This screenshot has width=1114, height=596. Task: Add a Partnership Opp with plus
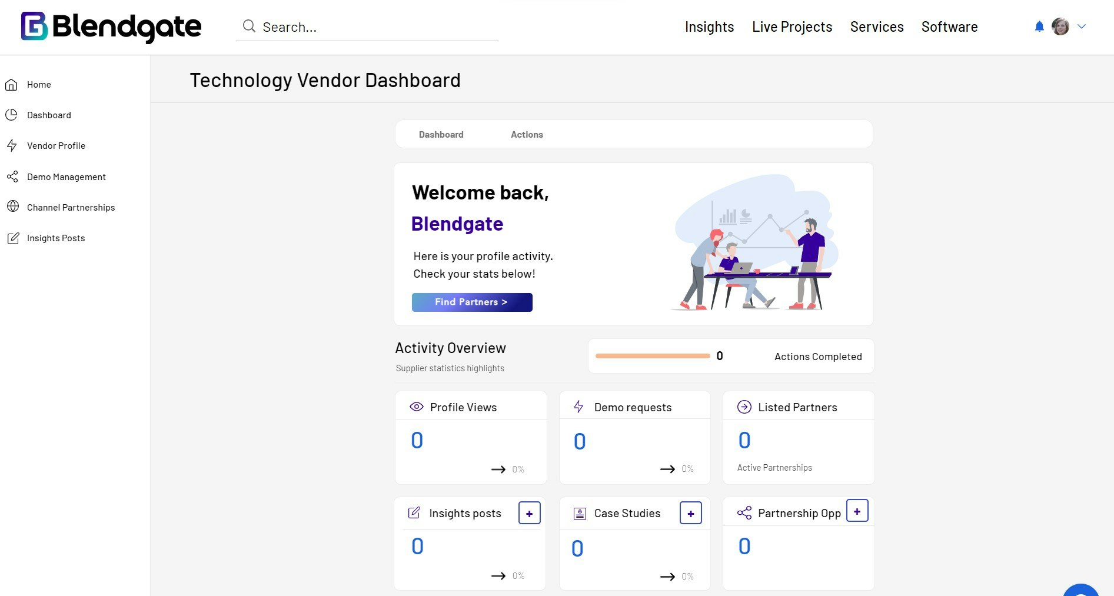click(857, 511)
